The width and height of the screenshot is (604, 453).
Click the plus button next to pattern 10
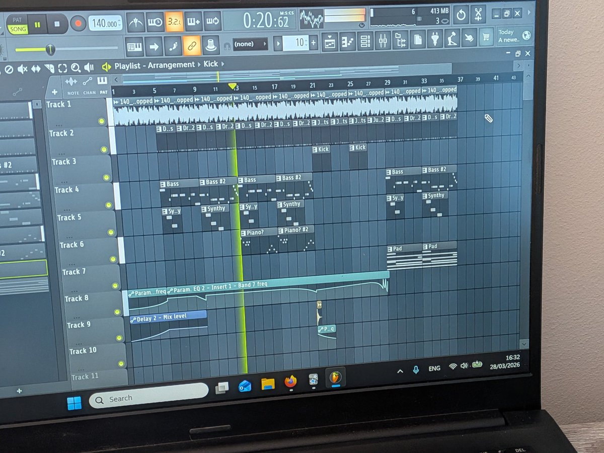[314, 42]
